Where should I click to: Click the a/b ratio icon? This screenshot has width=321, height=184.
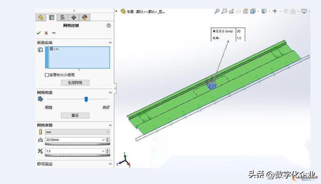40,151
